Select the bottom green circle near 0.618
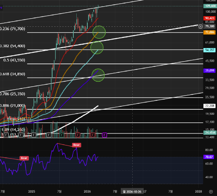 coord(98,75)
